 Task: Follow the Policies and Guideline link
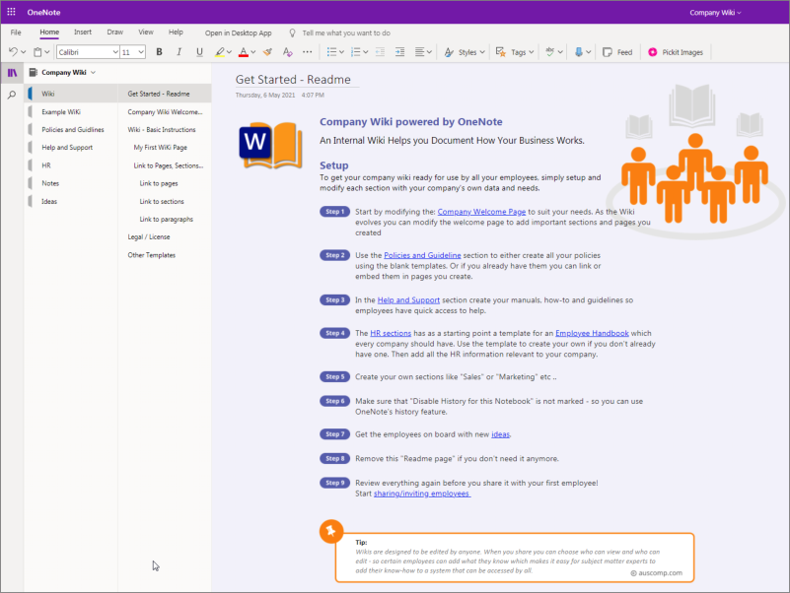(x=422, y=255)
